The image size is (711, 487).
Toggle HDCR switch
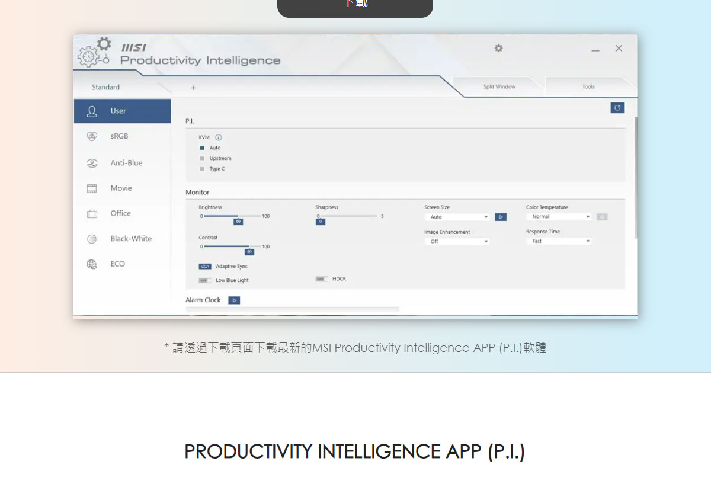[x=322, y=278]
